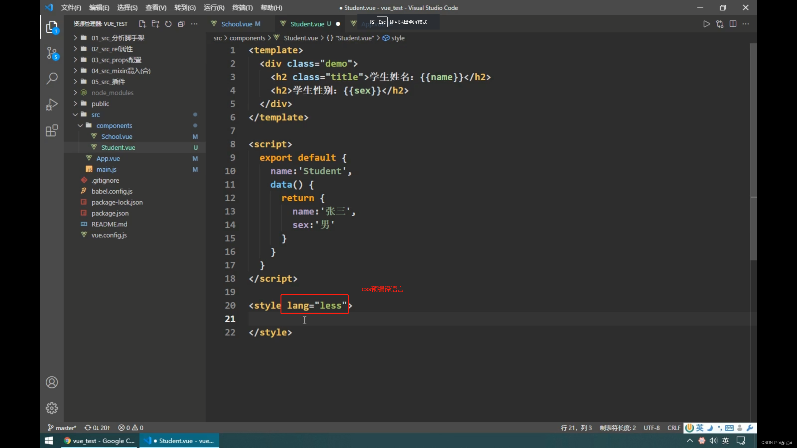
Task: Change indentation via 制表符长度: 2
Action: 618,428
